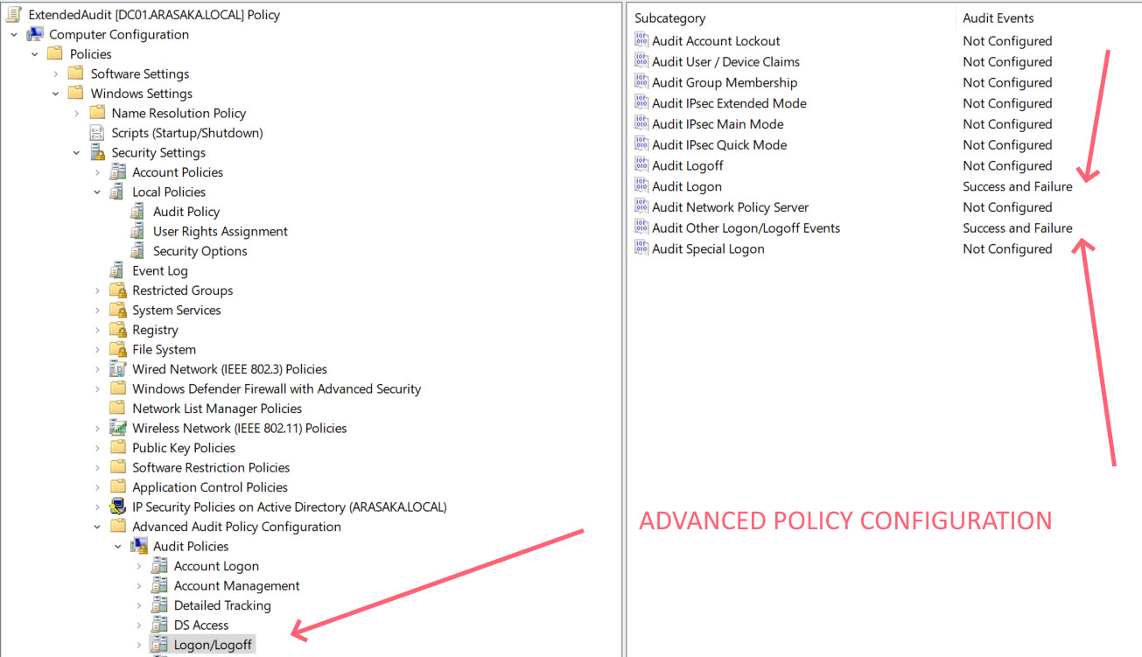Select Audit Account Lockout subcategory
This screenshot has height=657, width=1142.
tap(715, 41)
